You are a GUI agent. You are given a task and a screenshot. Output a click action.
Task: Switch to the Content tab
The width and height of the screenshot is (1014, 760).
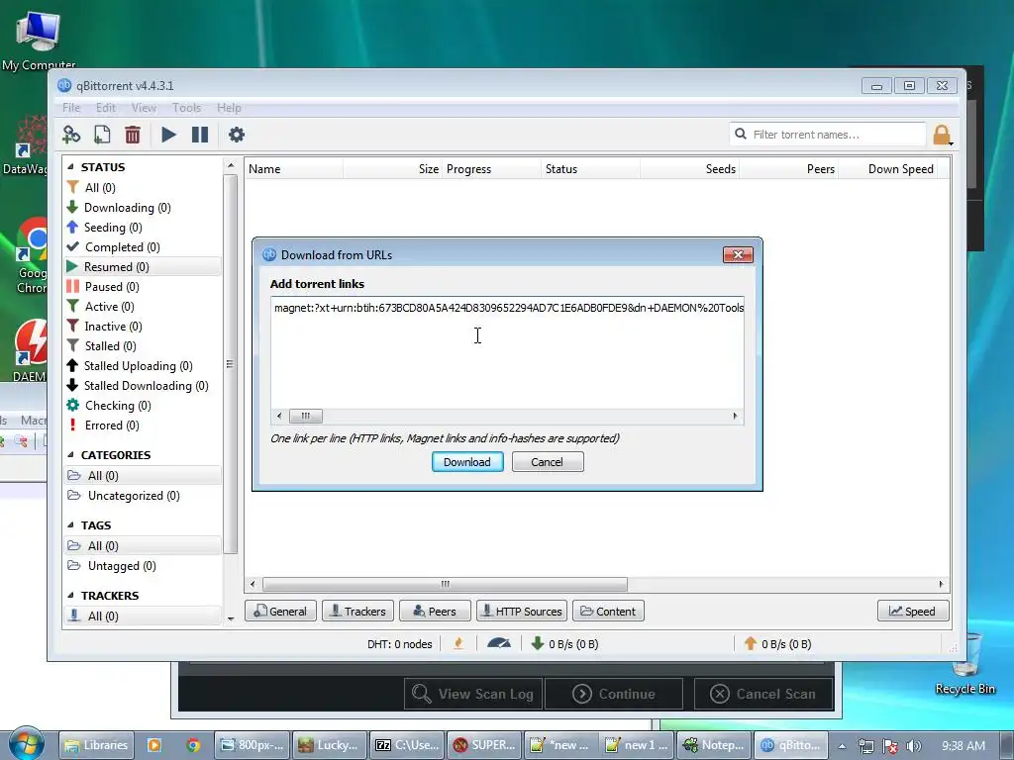(608, 612)
